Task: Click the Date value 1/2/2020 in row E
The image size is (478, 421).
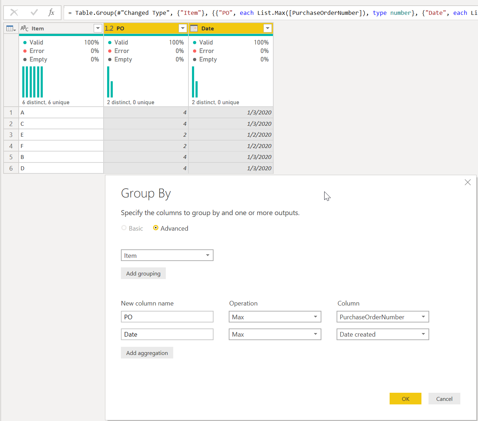Action: [231, 135]
